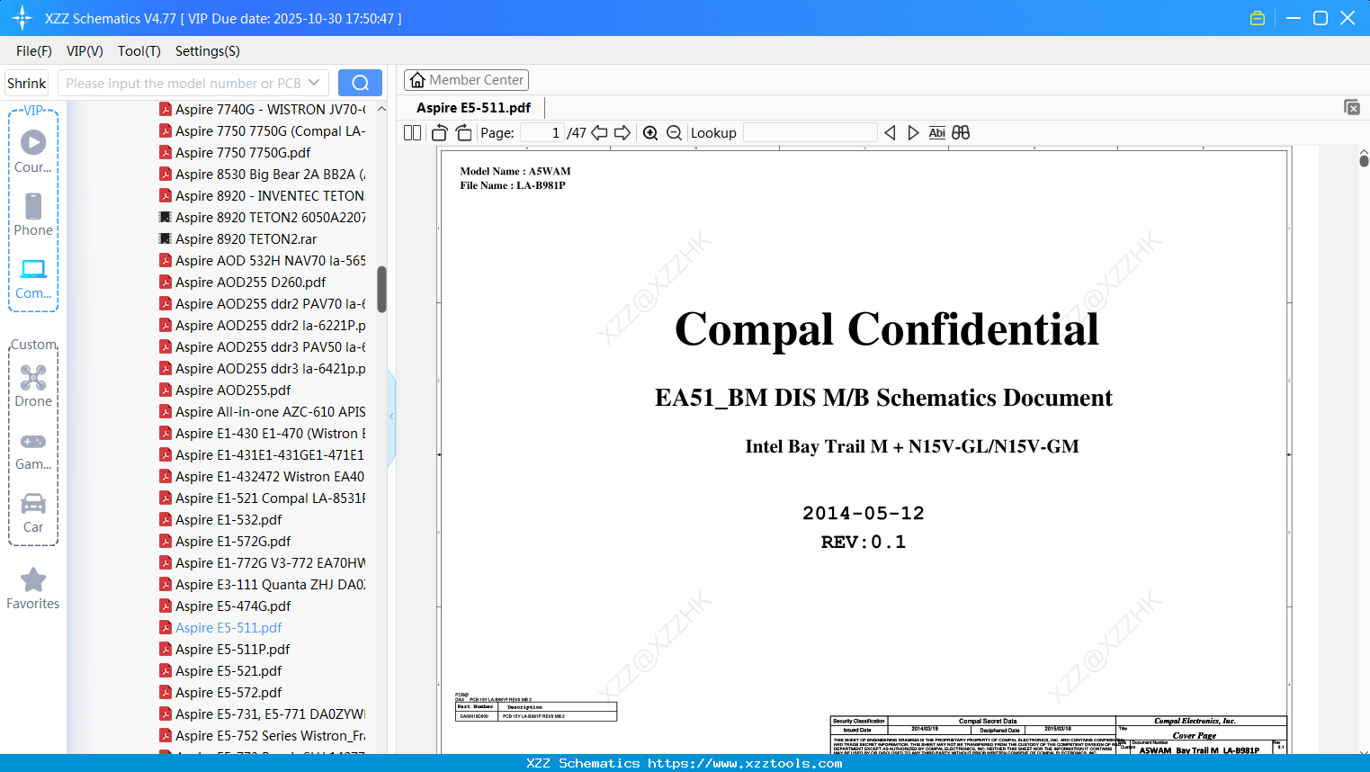
Task: Open Aspire E1-572G.pdf
Action: coord(225,541)
